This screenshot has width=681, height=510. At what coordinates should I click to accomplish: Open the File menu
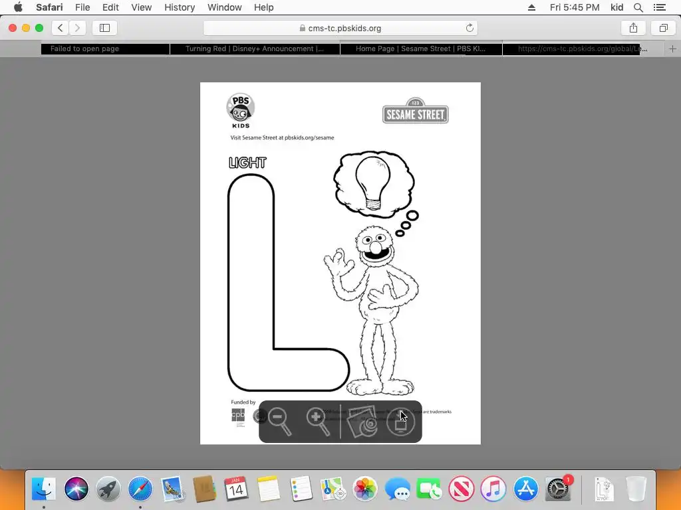[x=82, y=7]
